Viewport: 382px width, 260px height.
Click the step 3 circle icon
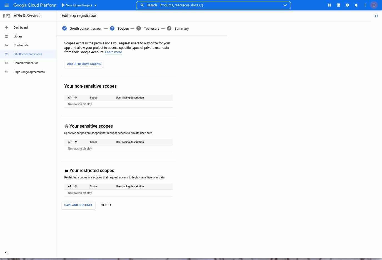[x=139, y=28]
